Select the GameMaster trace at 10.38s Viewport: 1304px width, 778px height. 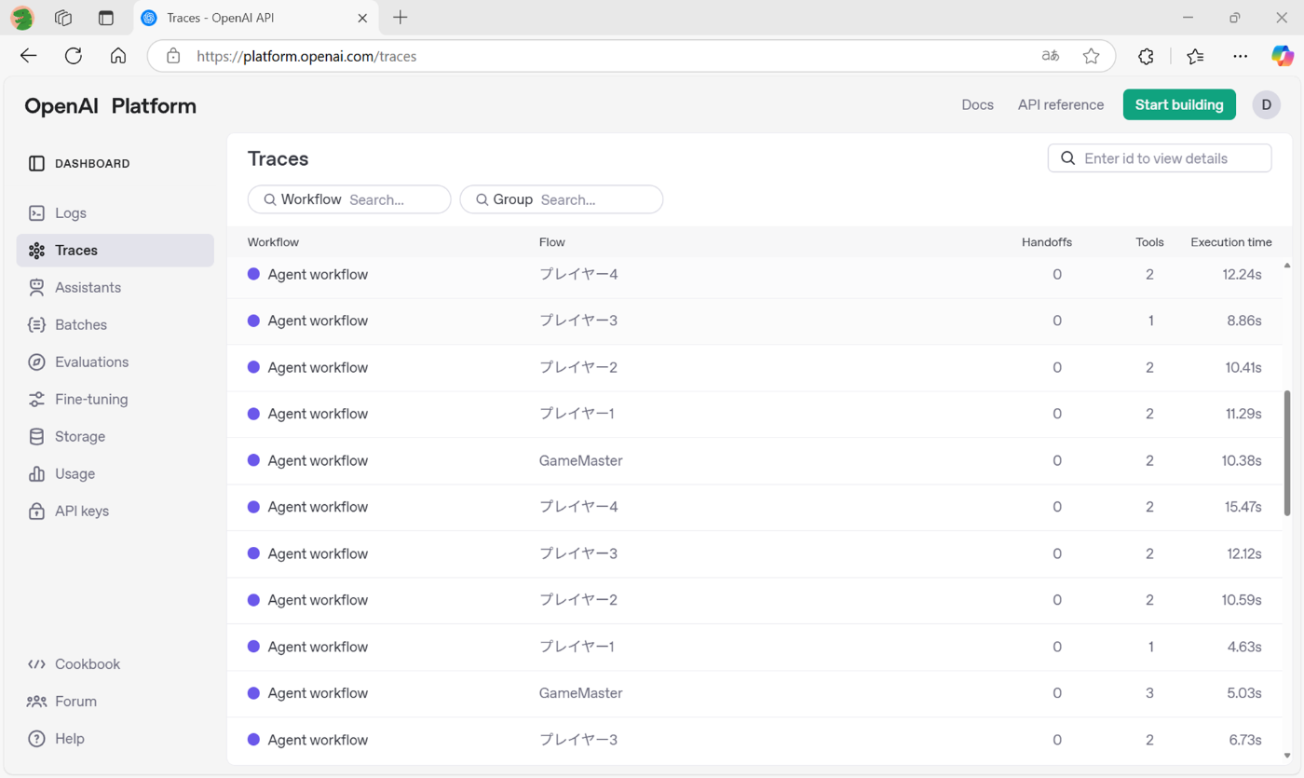754,461
